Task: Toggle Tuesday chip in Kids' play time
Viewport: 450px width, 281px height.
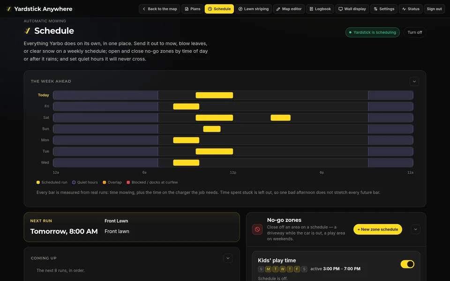Action: click(276, 269)
